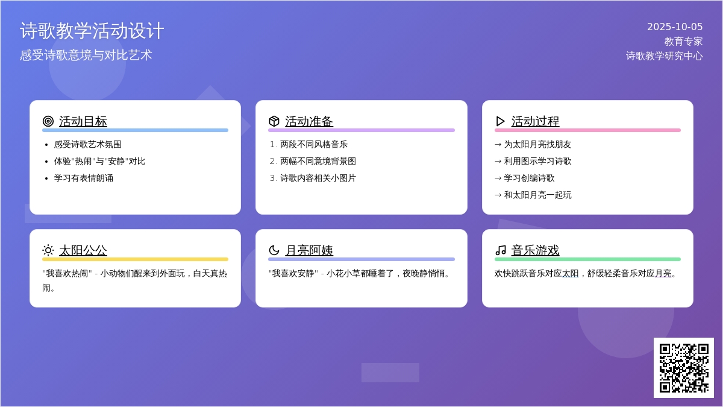
Task: Click the main title 诗歌教学活动设计
Action: 92,31
